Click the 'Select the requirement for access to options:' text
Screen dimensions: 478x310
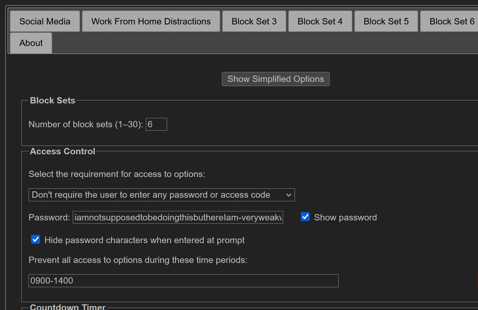117,174
